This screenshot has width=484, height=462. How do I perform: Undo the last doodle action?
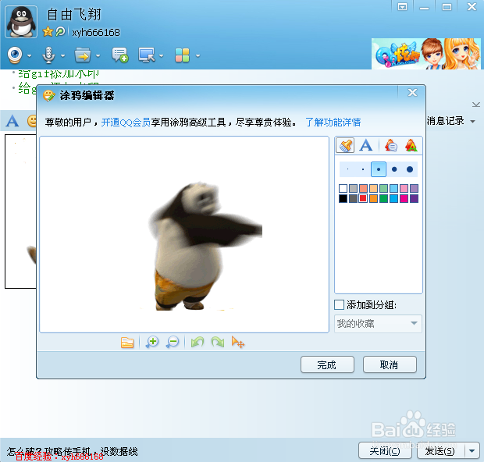[198, 343]
